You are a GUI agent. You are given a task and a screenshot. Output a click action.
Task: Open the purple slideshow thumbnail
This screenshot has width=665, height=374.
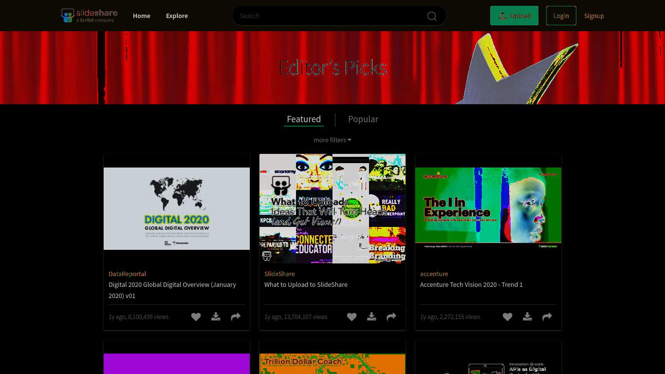pyautogui.click(x=177, y=364)
